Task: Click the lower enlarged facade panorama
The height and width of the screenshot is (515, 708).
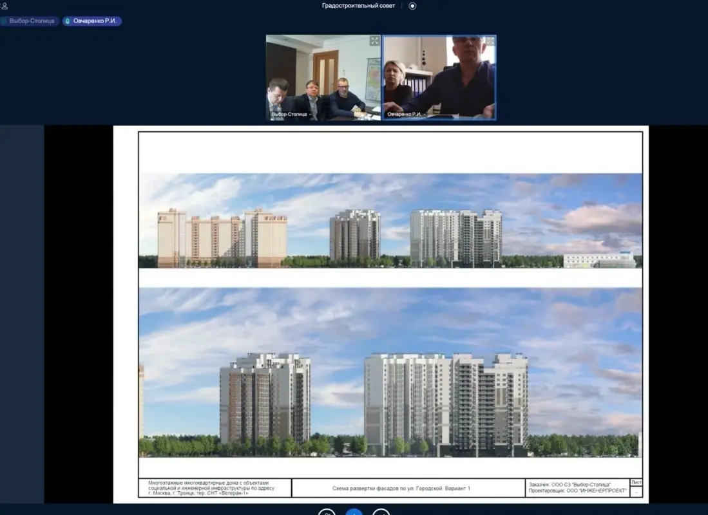Action: tap(390, 372)
